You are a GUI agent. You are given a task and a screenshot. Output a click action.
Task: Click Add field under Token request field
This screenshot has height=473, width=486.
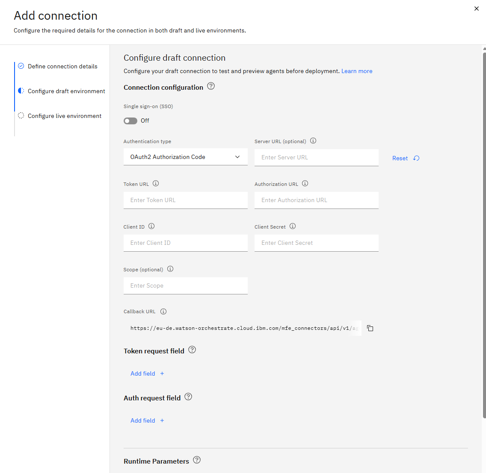pyautogui.click(x=147, y=373)
